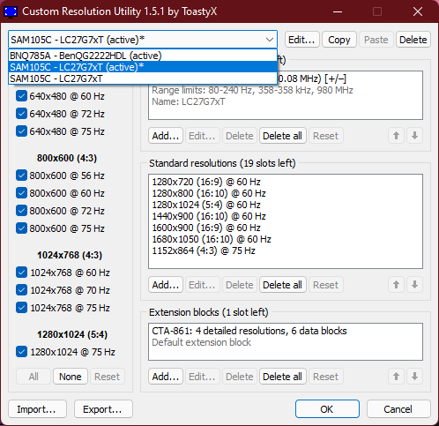Image resolution: width=439 pixels, height=426 pixels.
Task: Delete all extension blocks
Action: (x=282, y=376)
